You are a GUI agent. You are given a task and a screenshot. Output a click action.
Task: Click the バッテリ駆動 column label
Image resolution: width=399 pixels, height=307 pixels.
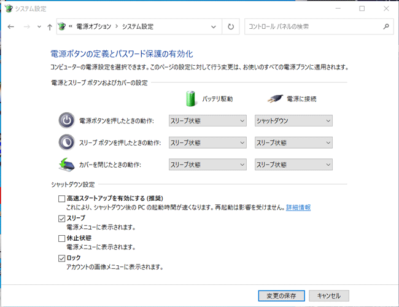click(x=217, y=99)
